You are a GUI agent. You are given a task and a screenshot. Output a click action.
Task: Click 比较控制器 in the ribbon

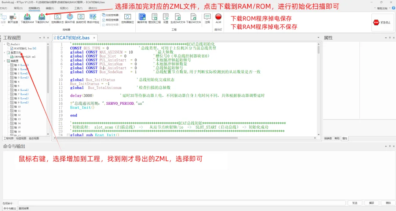(110, 15)
